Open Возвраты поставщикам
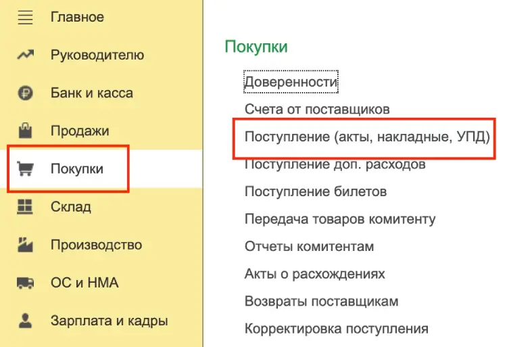This screenshot has height=347, width=507. 321,302
